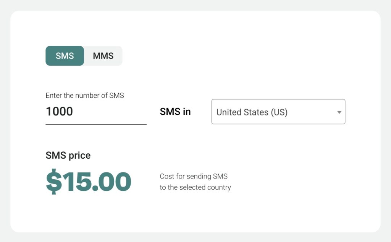Activate the SMS pricing mode
Viewport: 391px width, 242px height.
click(65, 56)
